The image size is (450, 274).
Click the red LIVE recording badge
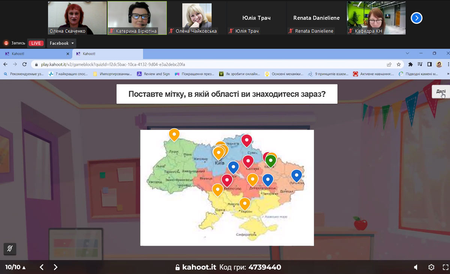[36, 43]
